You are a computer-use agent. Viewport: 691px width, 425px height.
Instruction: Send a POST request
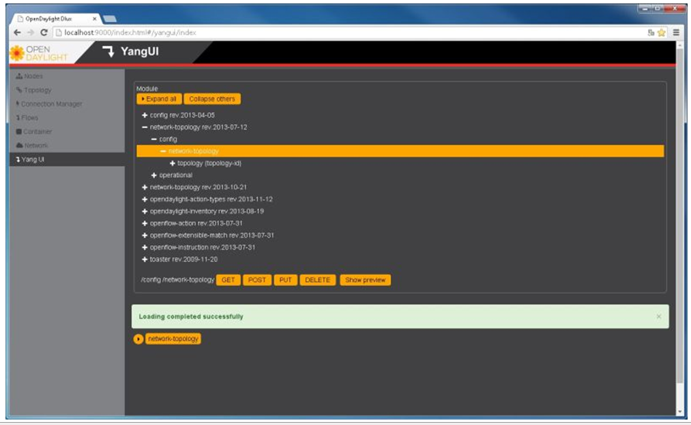(257, 280)
